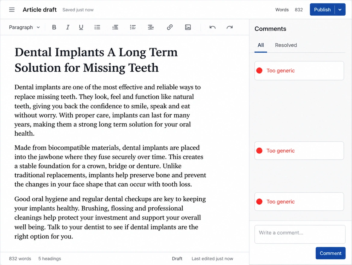Click the paragraph starting 'Made from biocompatible'

point(110,166)
